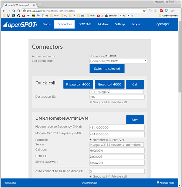Click the 'Private call 4000' button
182x188 pixels.
click(78, 84)
